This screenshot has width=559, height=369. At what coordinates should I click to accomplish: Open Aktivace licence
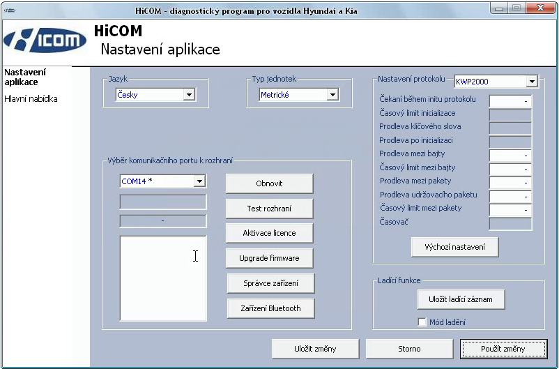click(x=269, y=233)
